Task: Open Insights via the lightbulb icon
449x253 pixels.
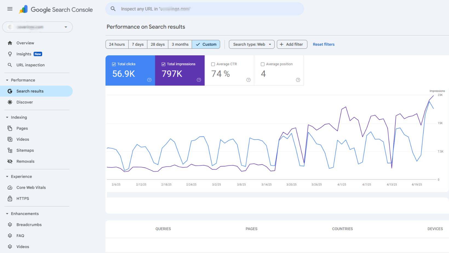Action: [10, 54]
